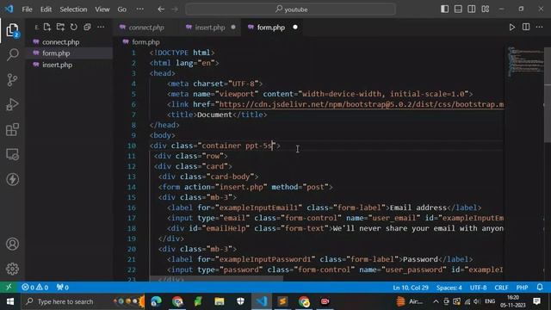Viewport: 551px width, 310px height.
Task: Run the PHP file with play button
Action: pyautogui.click(x=512, y=27)
